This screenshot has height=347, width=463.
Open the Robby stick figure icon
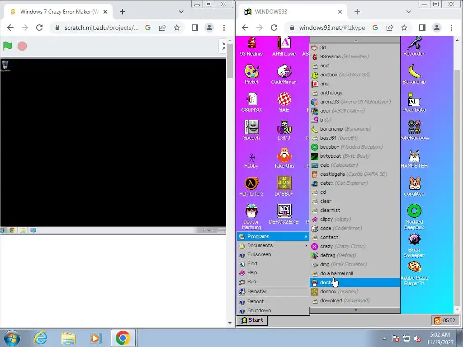point(251,161)
